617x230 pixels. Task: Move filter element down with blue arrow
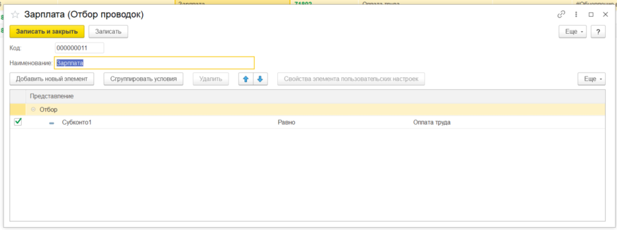point(260,79)
